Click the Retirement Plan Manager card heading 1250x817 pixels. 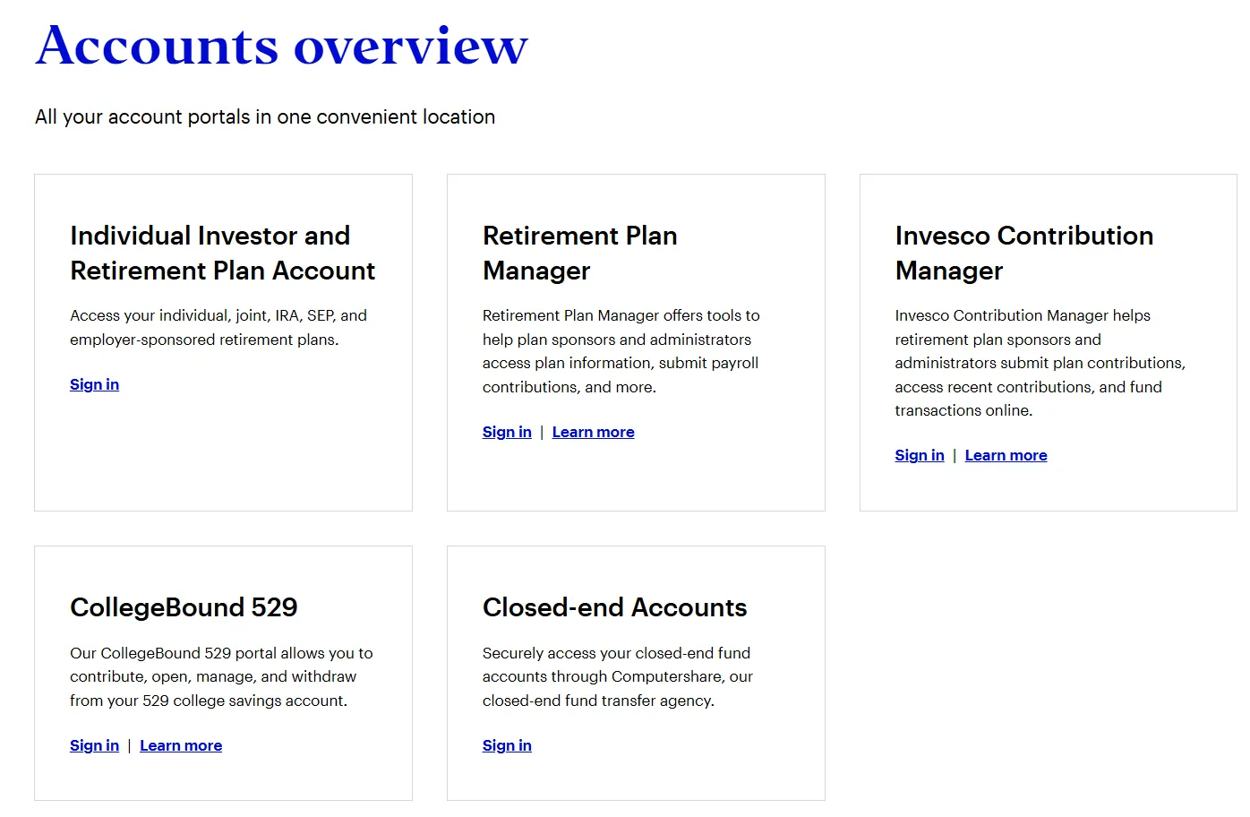(x=579, y=253)
